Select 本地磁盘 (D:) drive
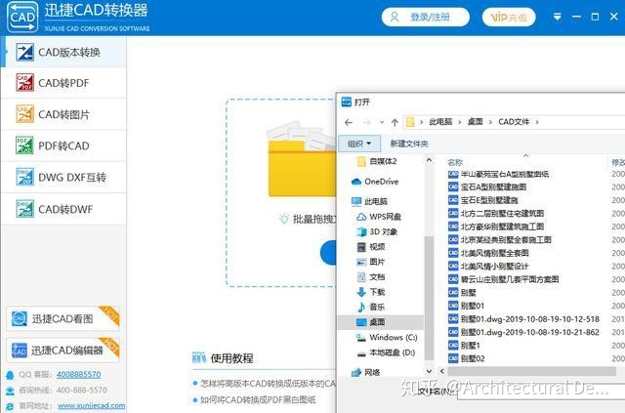 (x=386, y=352)
